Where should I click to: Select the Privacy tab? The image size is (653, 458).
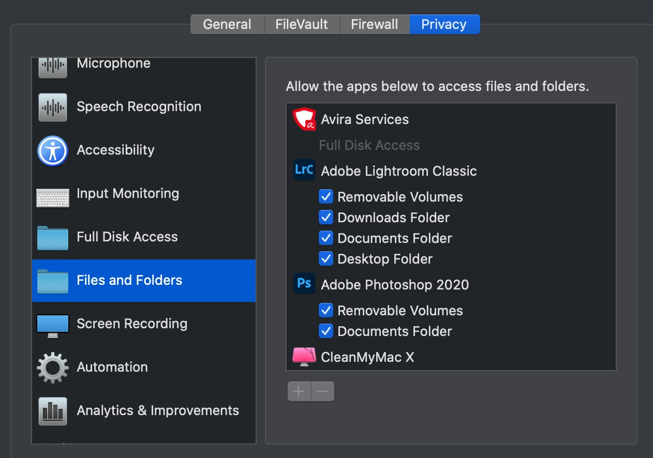pos(444,24)
